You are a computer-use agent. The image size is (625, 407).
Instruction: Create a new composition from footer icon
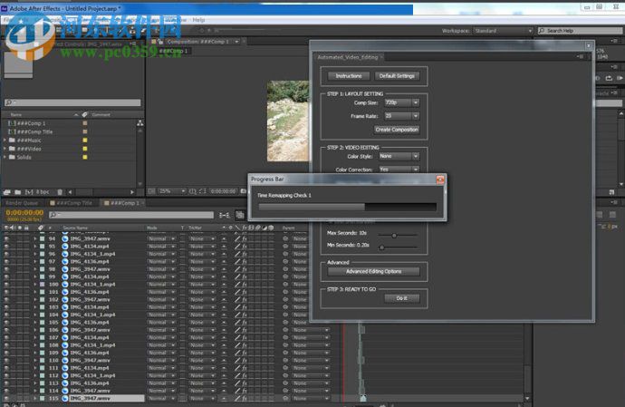pyautogui.click(x=29, y=192)
